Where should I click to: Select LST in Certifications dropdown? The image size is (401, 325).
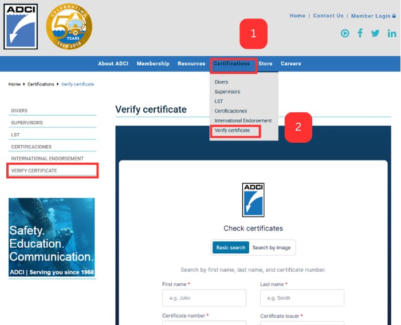point(219,101)
